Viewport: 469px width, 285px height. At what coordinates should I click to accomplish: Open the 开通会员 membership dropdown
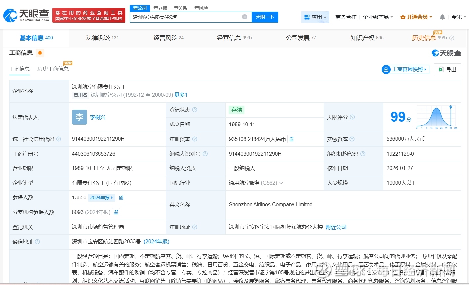coord(416,17)
